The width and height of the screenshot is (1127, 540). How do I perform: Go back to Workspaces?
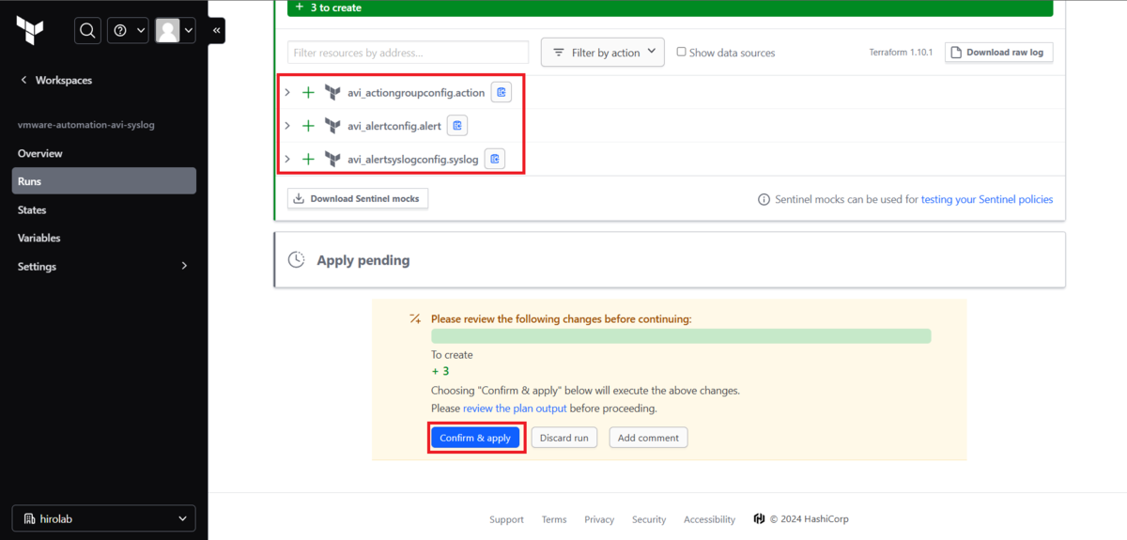tap(56, 81)
